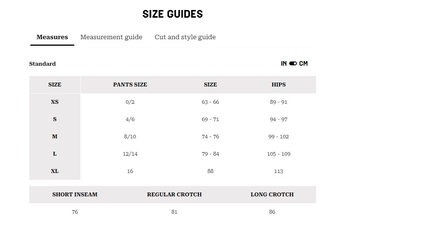
Task: Select the CM unit label
Action: click(x=303, y=63)
